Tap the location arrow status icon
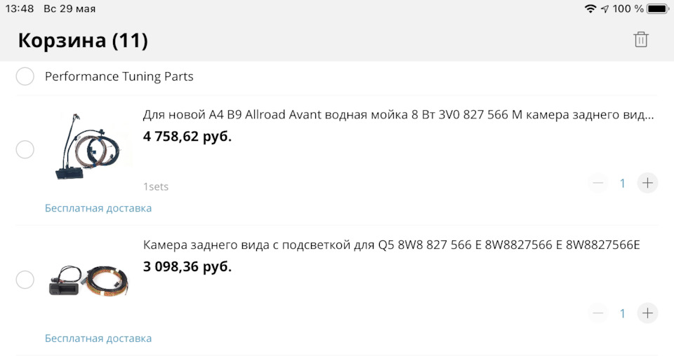Image resolution: width=674 pixels, height=356 pixels. (604, 9)
